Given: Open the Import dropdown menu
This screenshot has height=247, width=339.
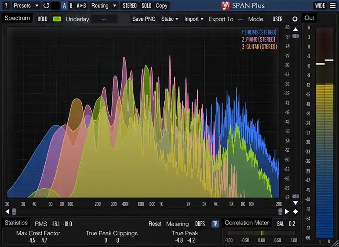Looking at the screenshot, I should (x=194, y=19).
